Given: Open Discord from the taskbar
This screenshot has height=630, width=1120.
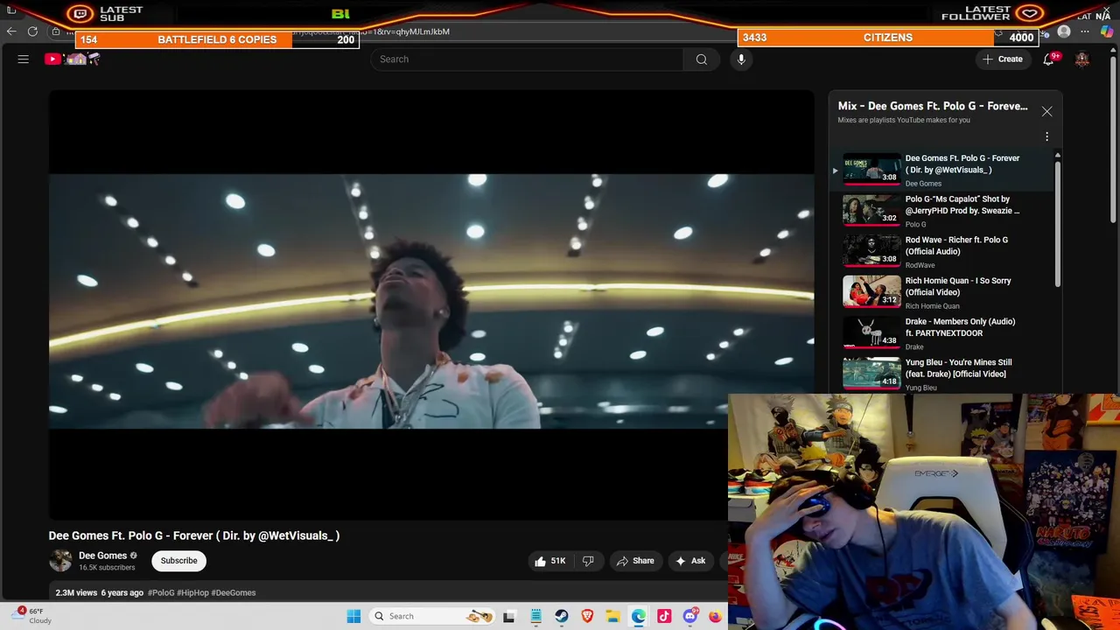Looking at the screenshot, I should pyautogui.click(x=690, y=616).
